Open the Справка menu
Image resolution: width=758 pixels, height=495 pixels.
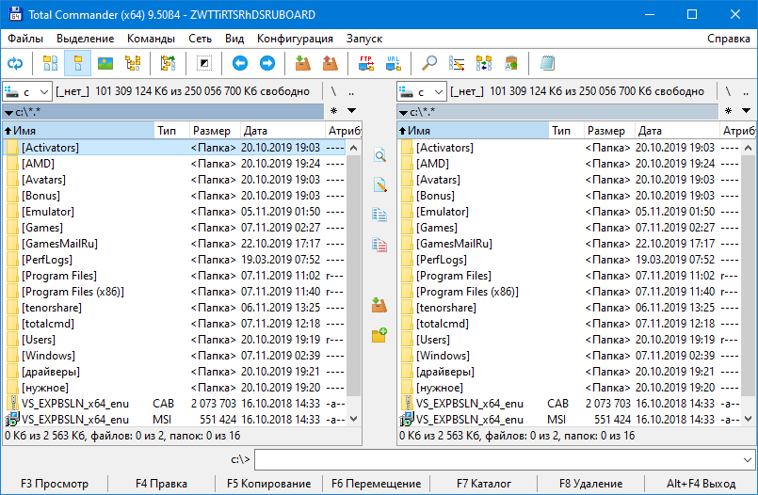pyautogui.click(x=729, y=39)
